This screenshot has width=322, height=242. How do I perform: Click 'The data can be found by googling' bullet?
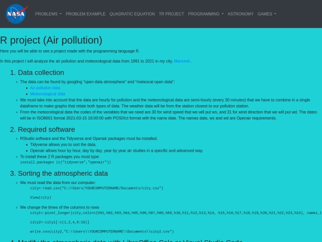pyautogui.click(x=97, y=82)
